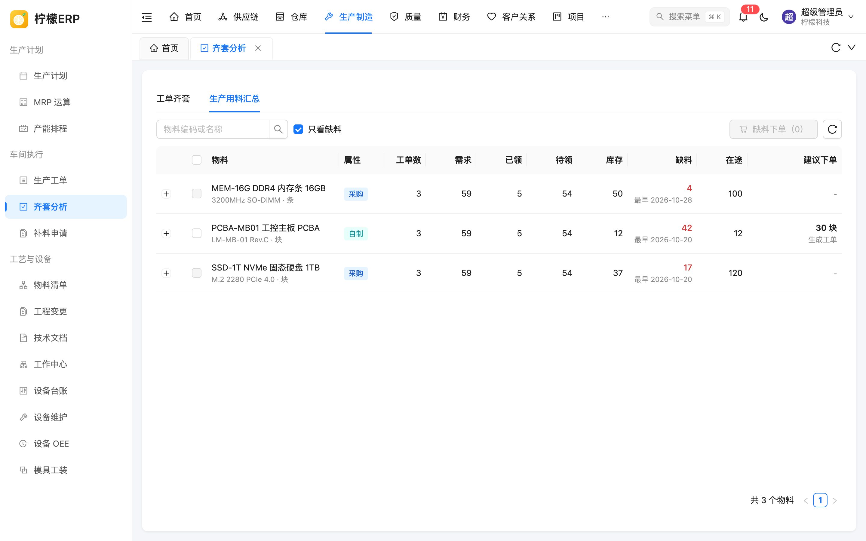
Task: Open 模具工装 in the sidebar
Action: coord(66,470)
